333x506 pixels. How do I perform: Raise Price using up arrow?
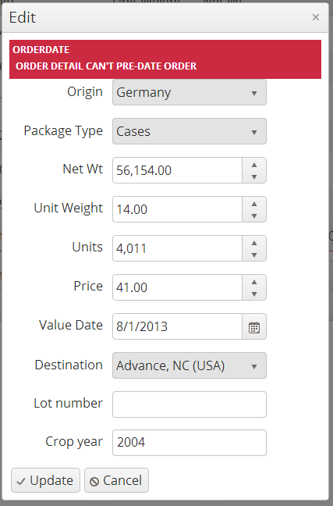pyautogui.click(x=254, y=282)
